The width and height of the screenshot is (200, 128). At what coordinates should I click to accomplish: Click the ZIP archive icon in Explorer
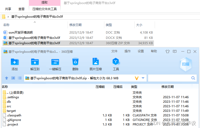(6, 43)
